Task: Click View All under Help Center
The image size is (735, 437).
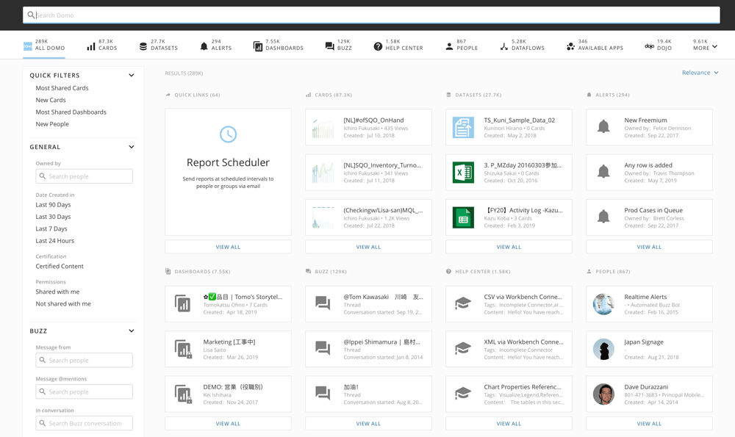Action: click(509, 424)
